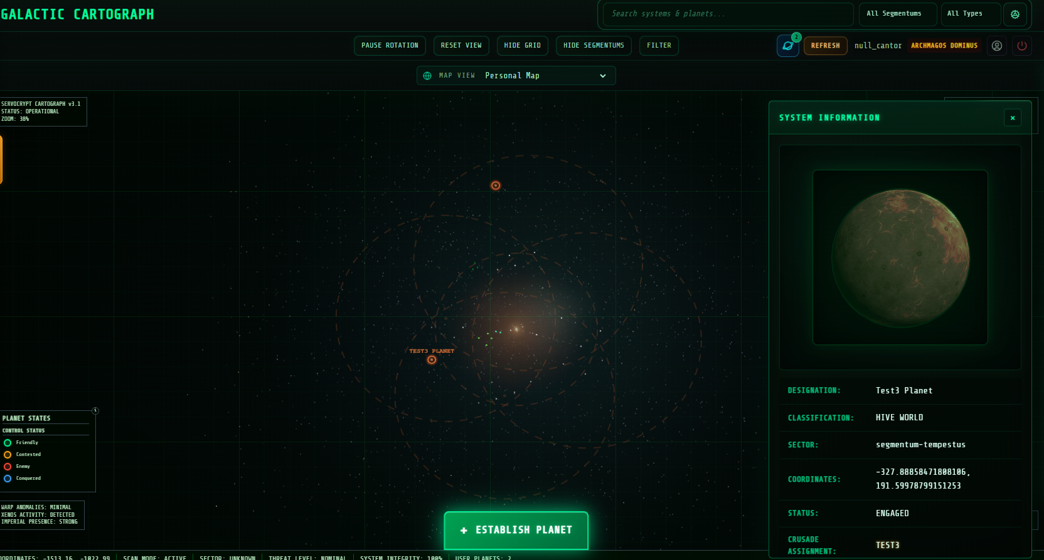Click the cog settings icon beside All Types
The height and width of the screenshot is (560, 1044).
pos(1015,14)
